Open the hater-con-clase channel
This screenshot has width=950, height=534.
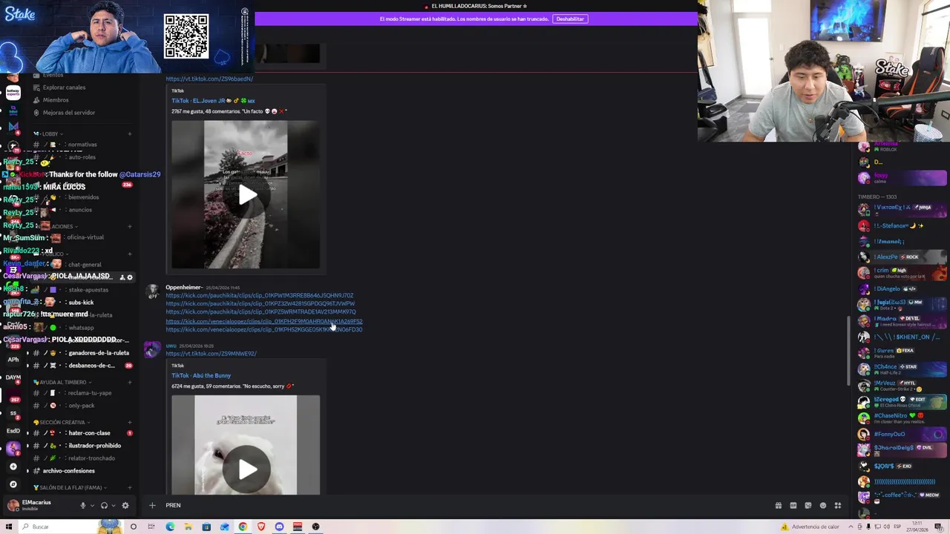[88, 433]
